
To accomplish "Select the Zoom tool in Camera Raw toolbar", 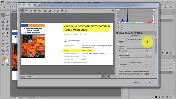I will (x=22, y=11).
